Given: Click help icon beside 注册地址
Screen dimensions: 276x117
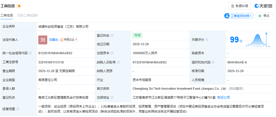Looking at the screenshot, I should coord(112,97).
